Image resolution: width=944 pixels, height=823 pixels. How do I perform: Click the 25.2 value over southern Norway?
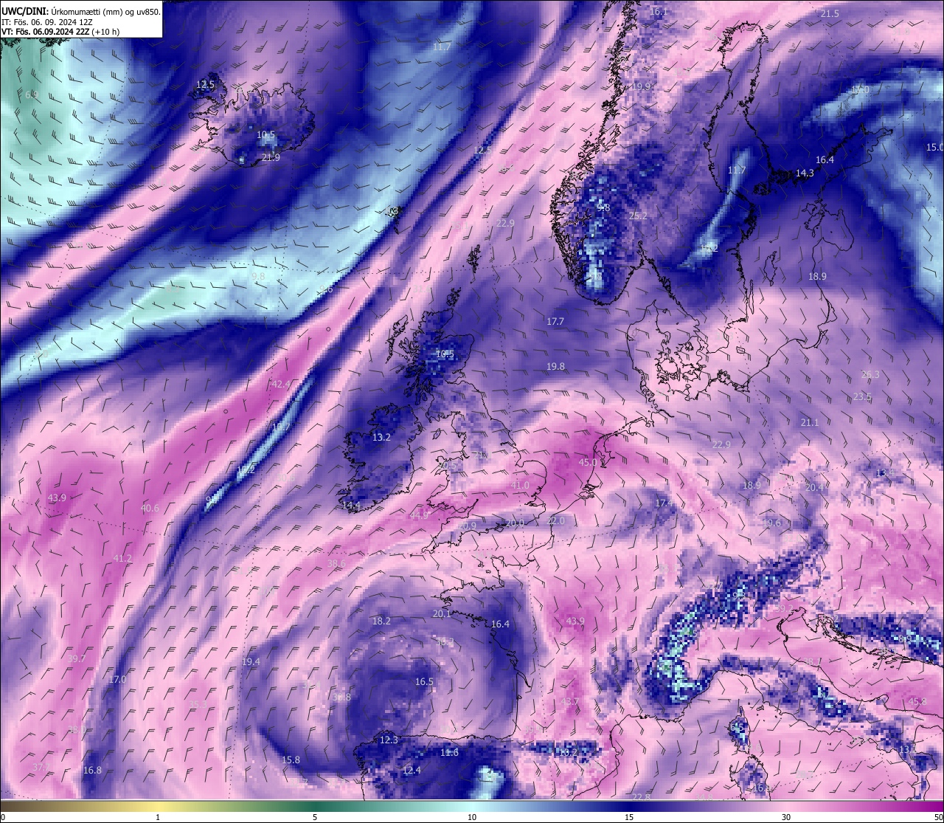[x=638, y=216]
